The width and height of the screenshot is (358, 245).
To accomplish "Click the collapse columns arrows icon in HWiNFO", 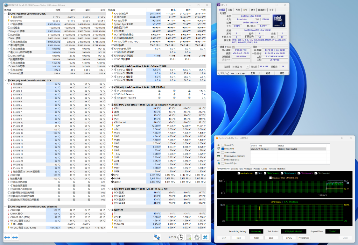I will click(x=15, y=237).
